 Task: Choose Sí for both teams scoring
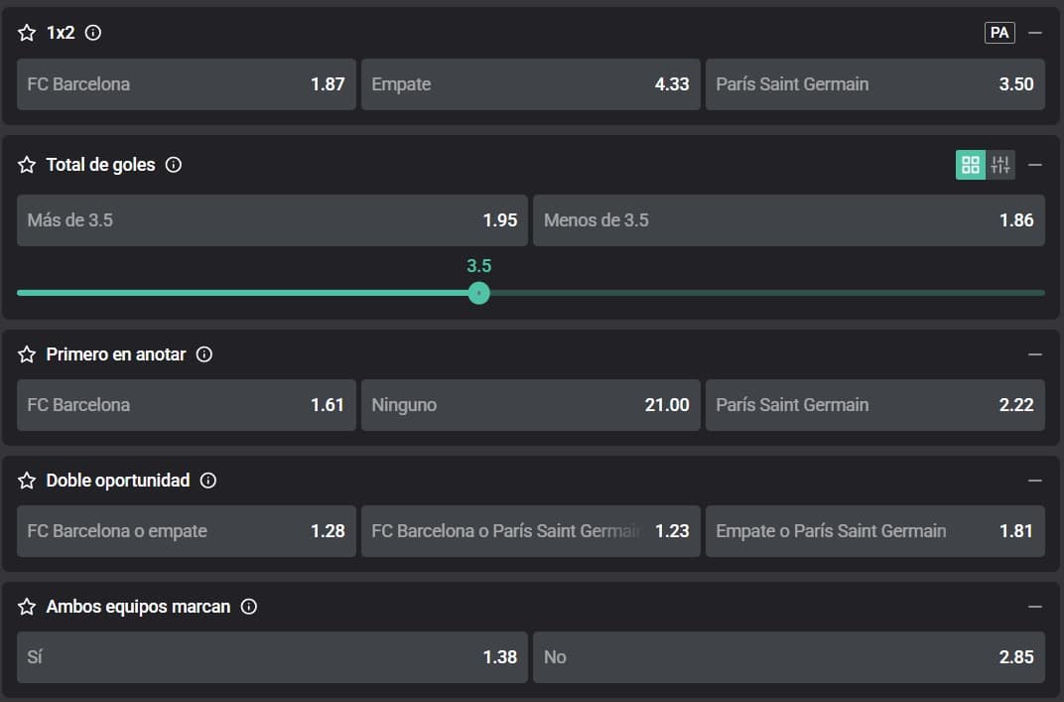pyautogui.click(x=272, y=657)
